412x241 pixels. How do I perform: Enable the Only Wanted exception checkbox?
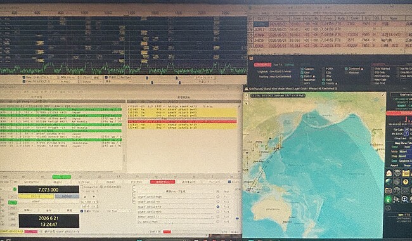click(373, 69)
